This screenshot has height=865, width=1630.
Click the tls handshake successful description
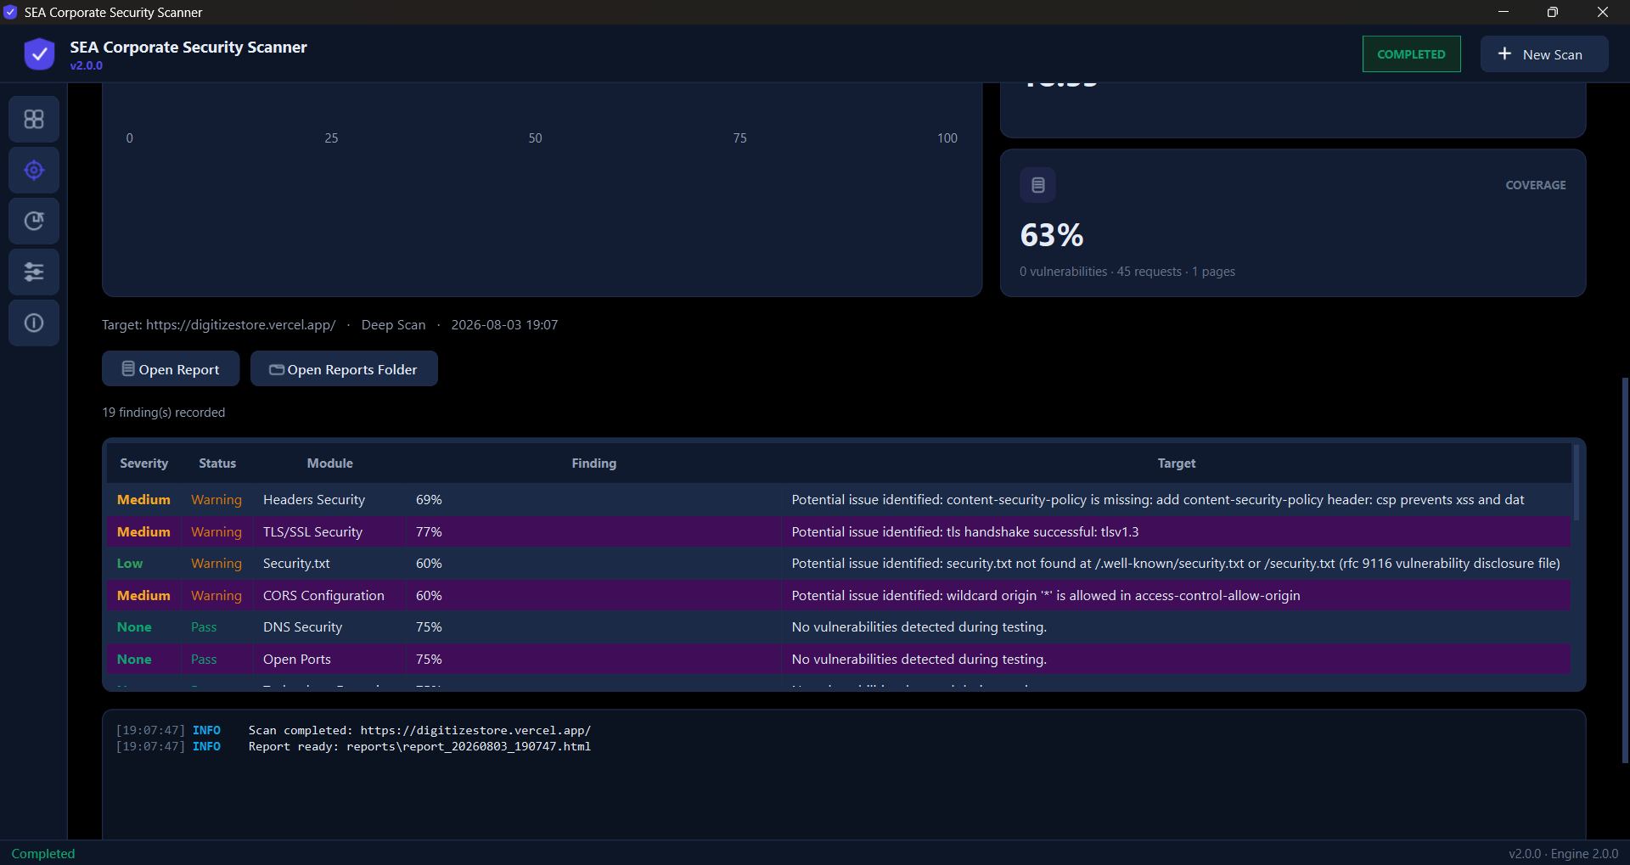pyautogui.click(x=965, y=532)
